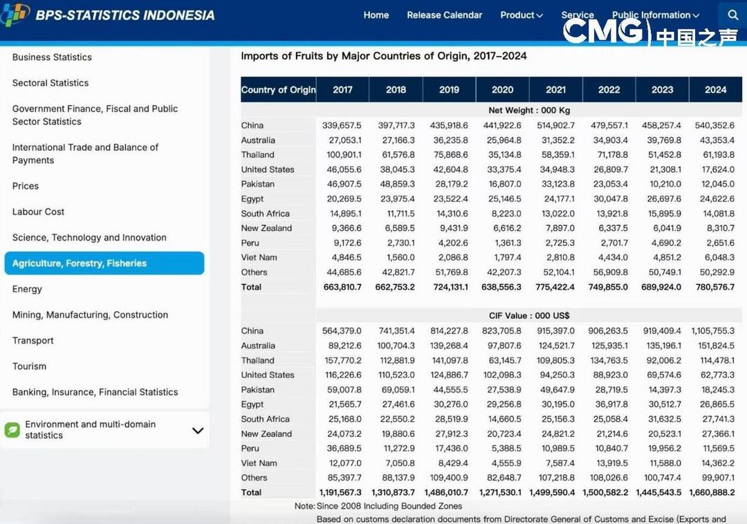Click the Service menu item
Image resolution: width=747 pixels, height=524 pixels.
[x=578, y=15]
